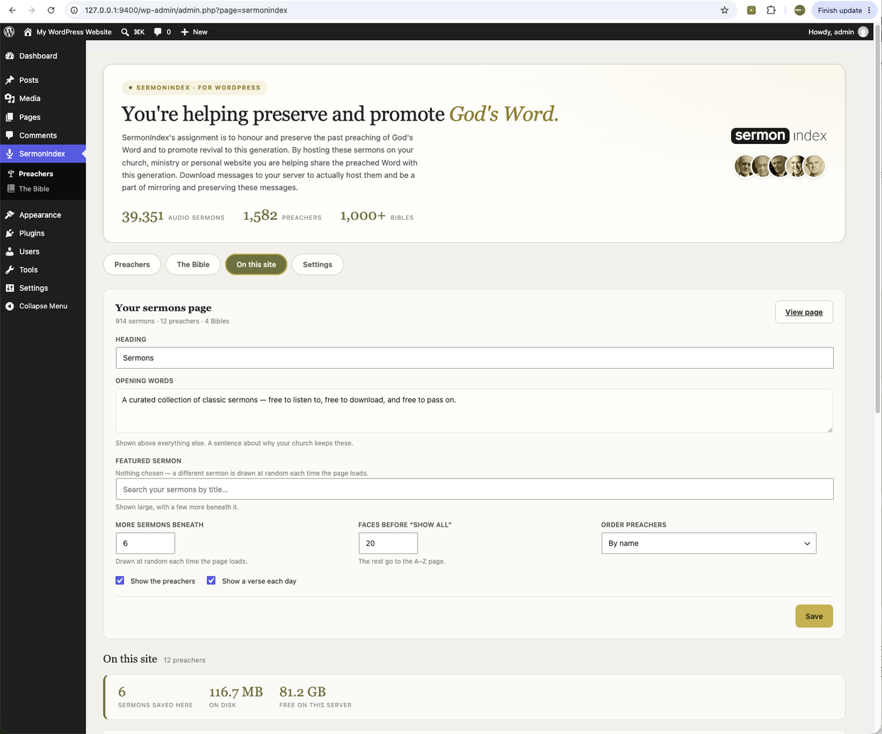Click the Posts pushpin icon
This screenshot has height=734, width=882.
point(10,80)
